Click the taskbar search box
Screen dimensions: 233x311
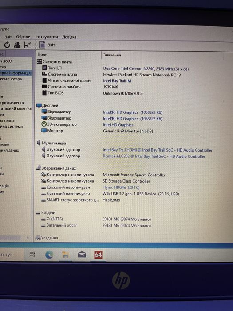[11, 255]
